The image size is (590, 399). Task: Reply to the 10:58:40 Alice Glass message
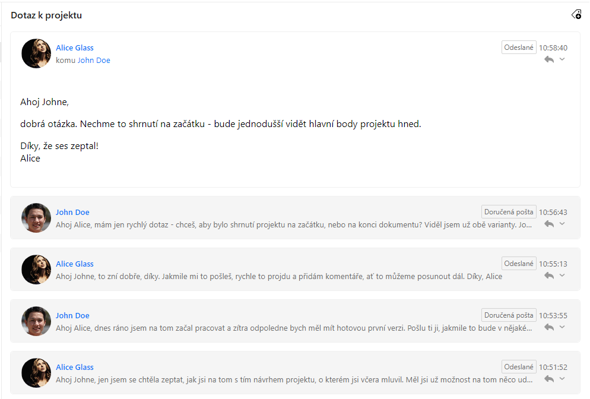point(549,59)
